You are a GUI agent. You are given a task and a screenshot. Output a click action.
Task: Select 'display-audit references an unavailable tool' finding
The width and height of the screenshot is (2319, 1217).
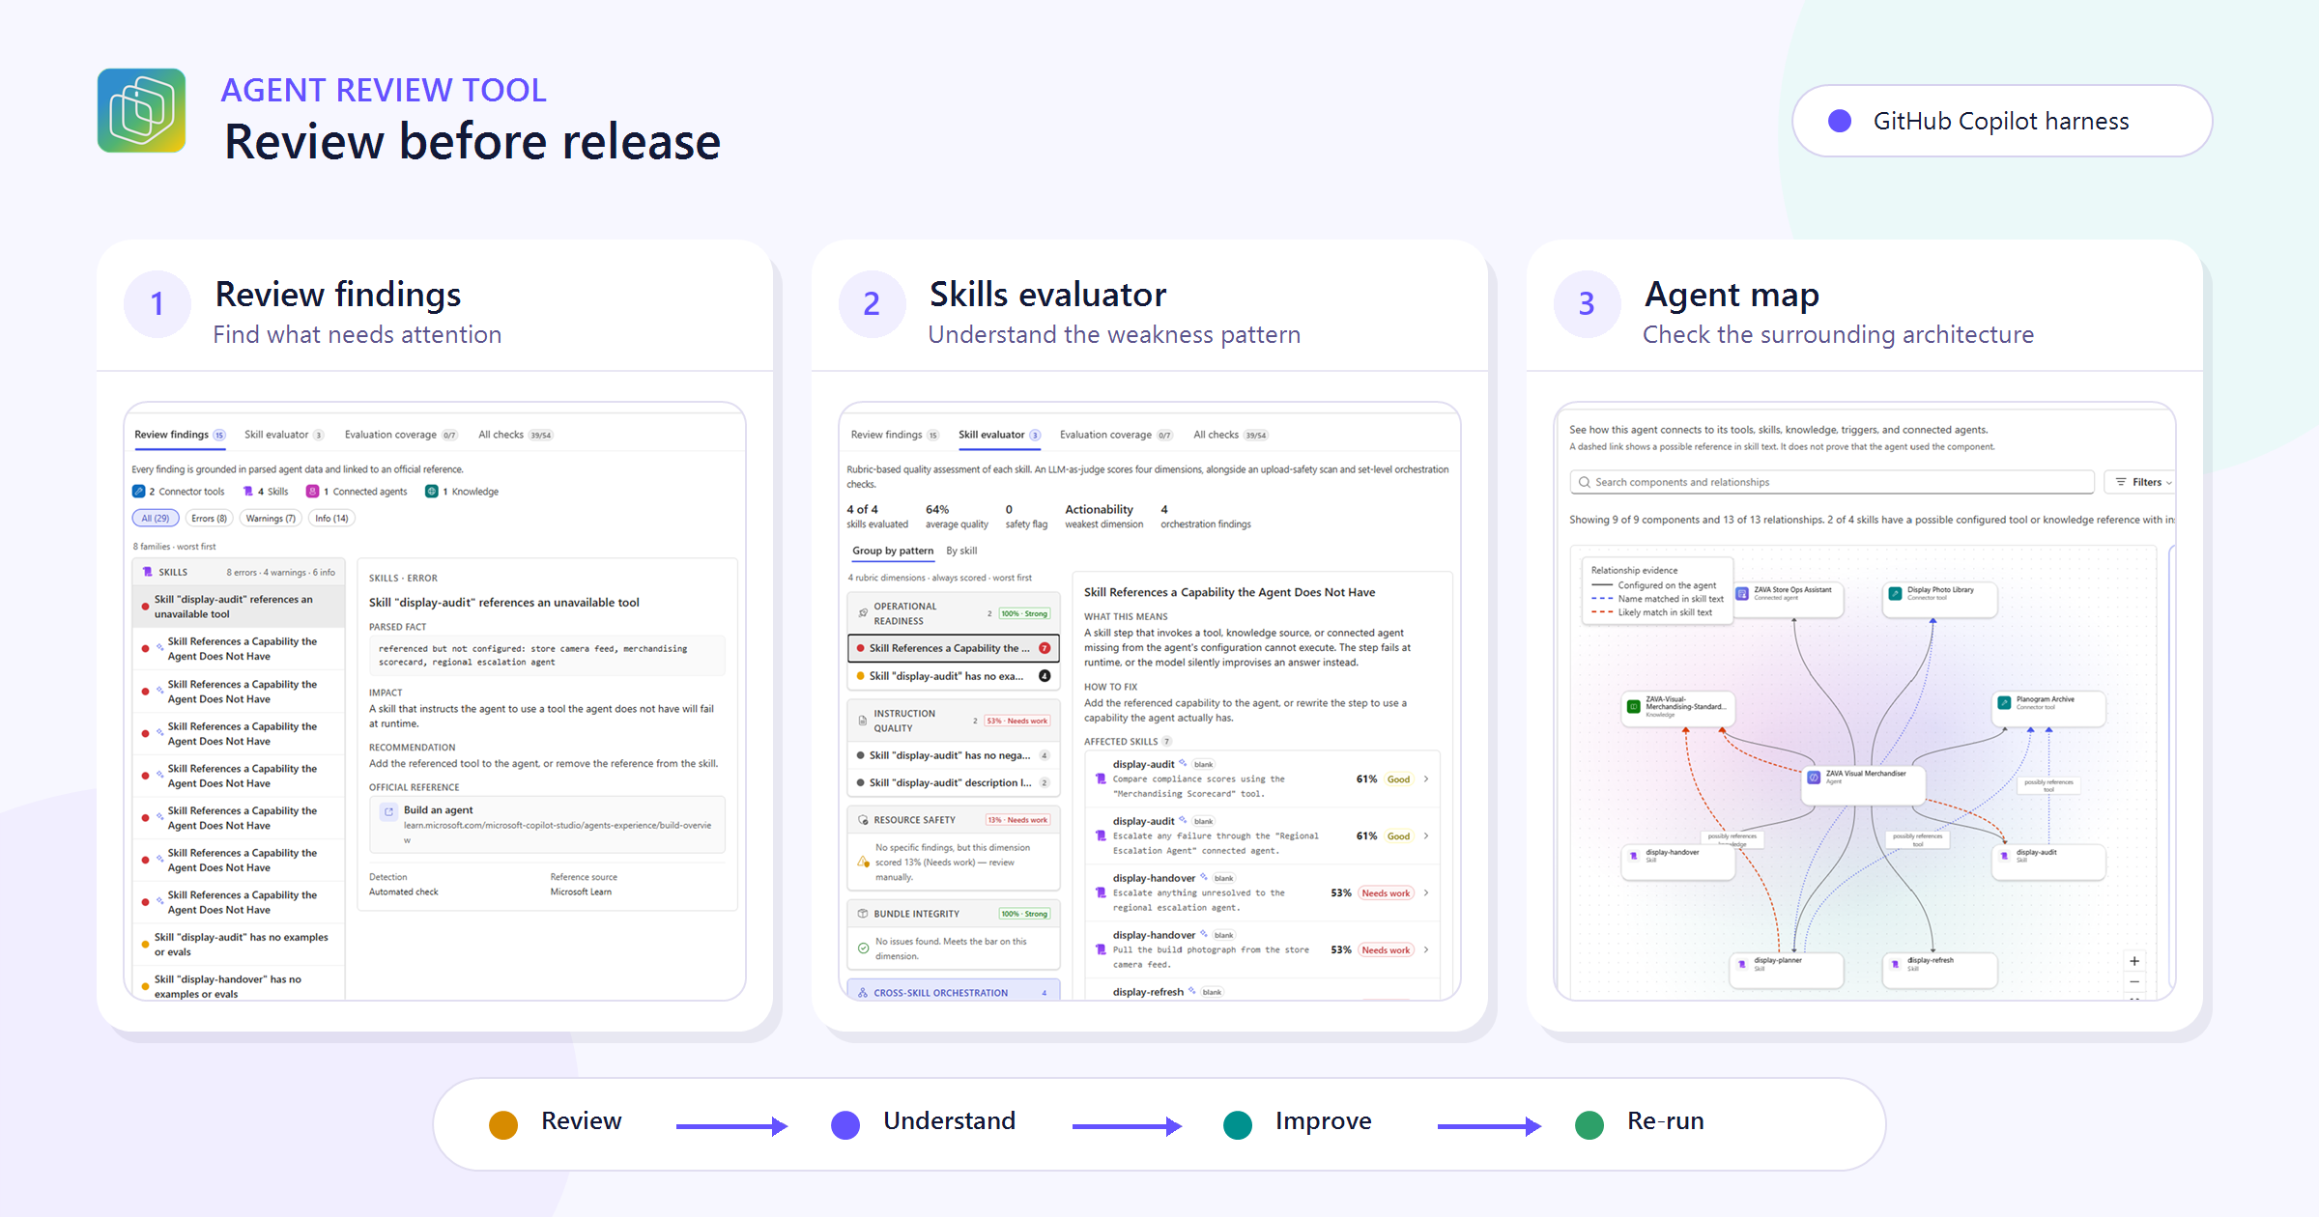(239, 607)
